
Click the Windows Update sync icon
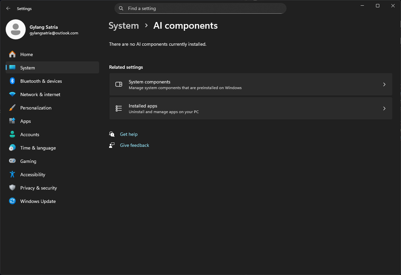pos(12,201)
